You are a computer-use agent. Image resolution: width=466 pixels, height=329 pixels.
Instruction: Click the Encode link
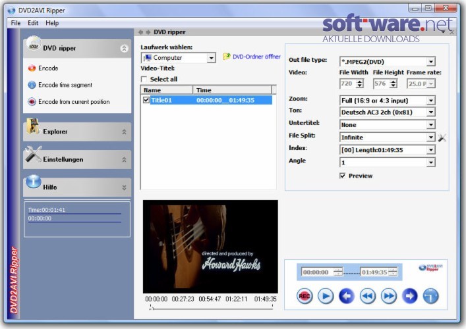point(48,68)
